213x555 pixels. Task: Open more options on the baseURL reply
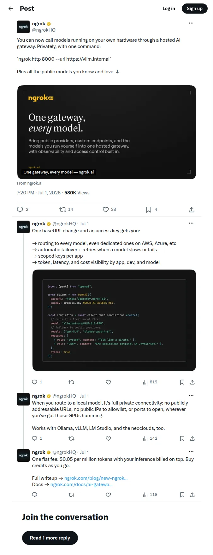click(x=191, y=223)
